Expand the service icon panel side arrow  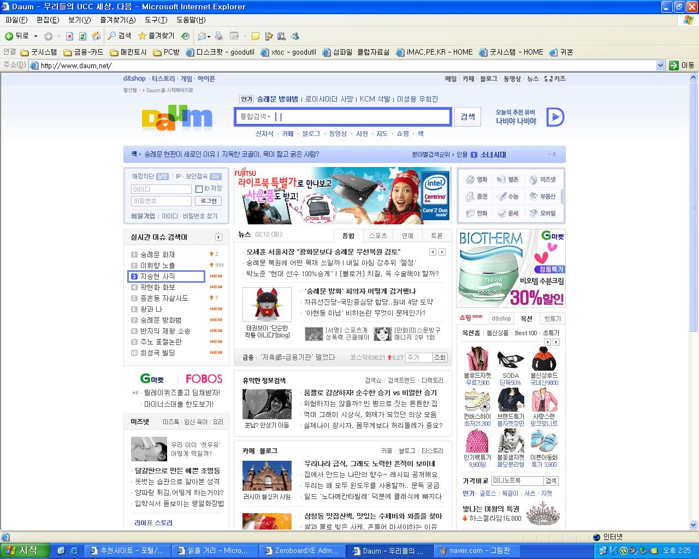coord(562,196)
